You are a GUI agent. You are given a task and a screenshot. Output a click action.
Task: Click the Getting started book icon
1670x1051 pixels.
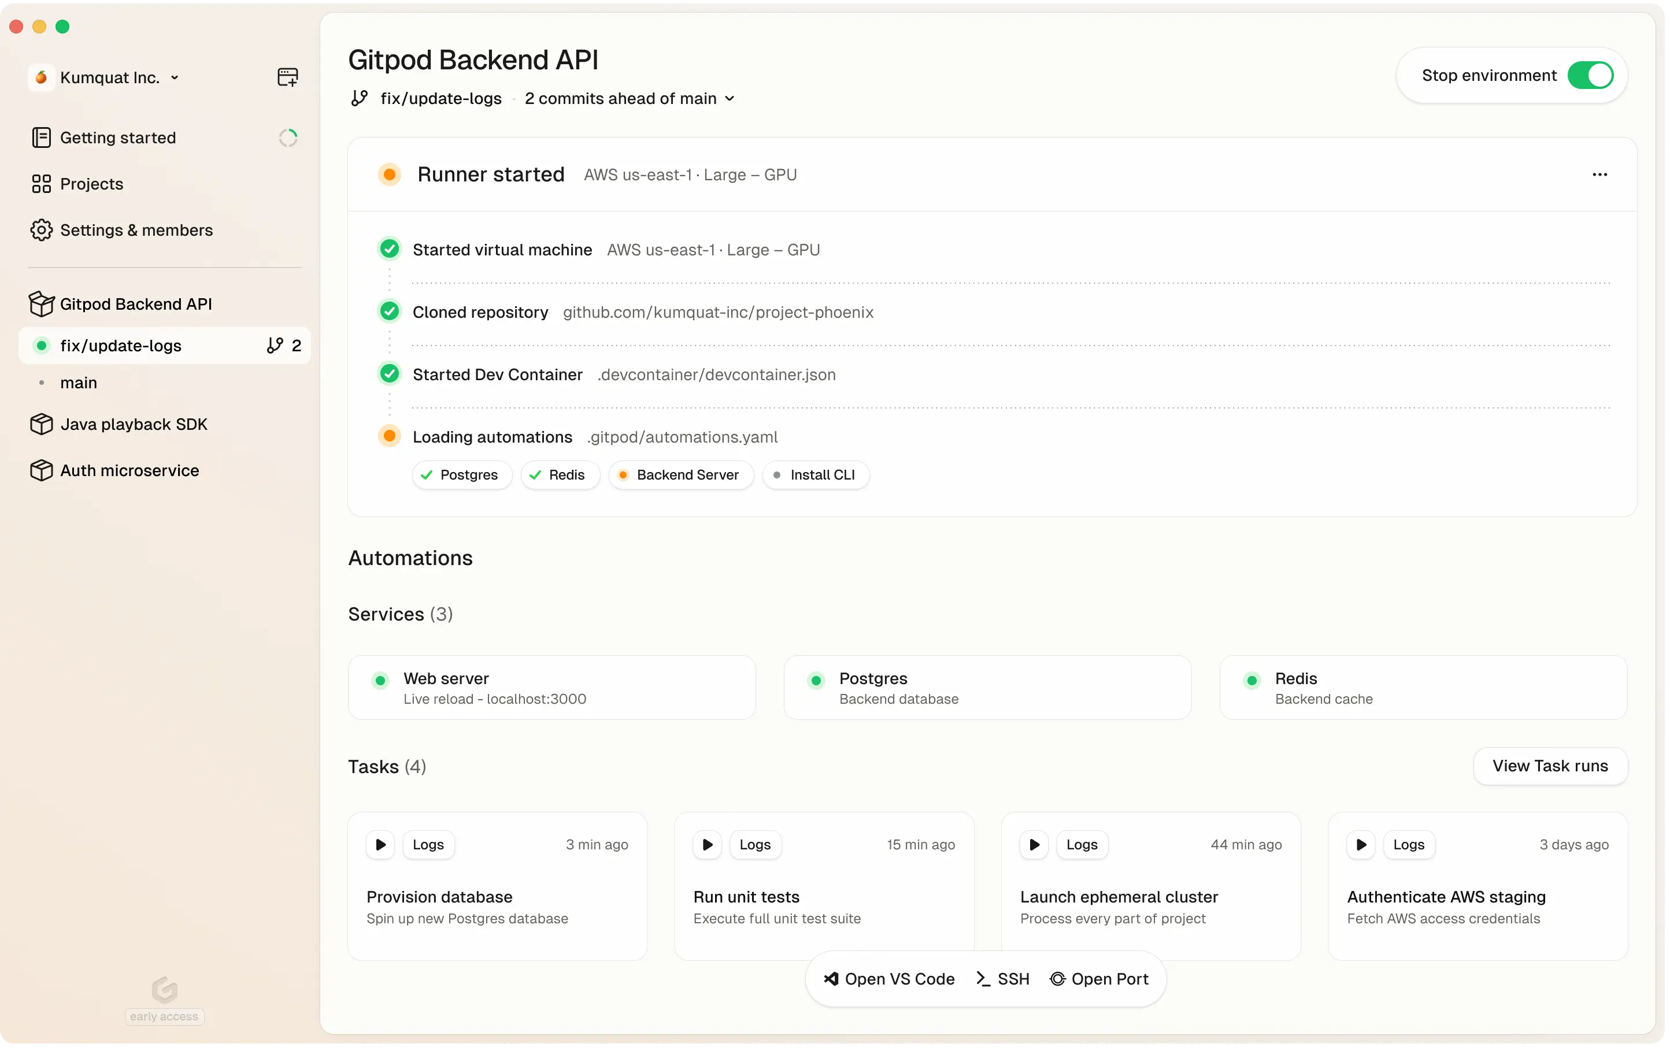tap(42, 138)
